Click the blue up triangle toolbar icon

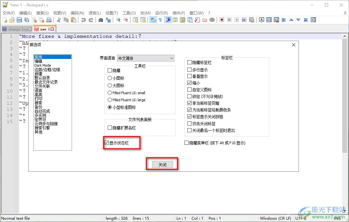pyautogui.click(x=291, y=20)
